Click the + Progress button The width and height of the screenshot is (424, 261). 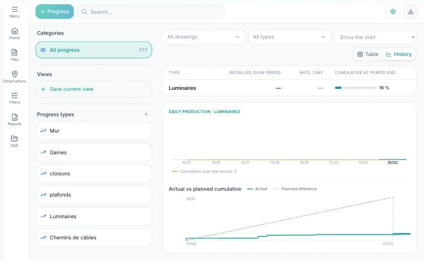pos(55,12)
